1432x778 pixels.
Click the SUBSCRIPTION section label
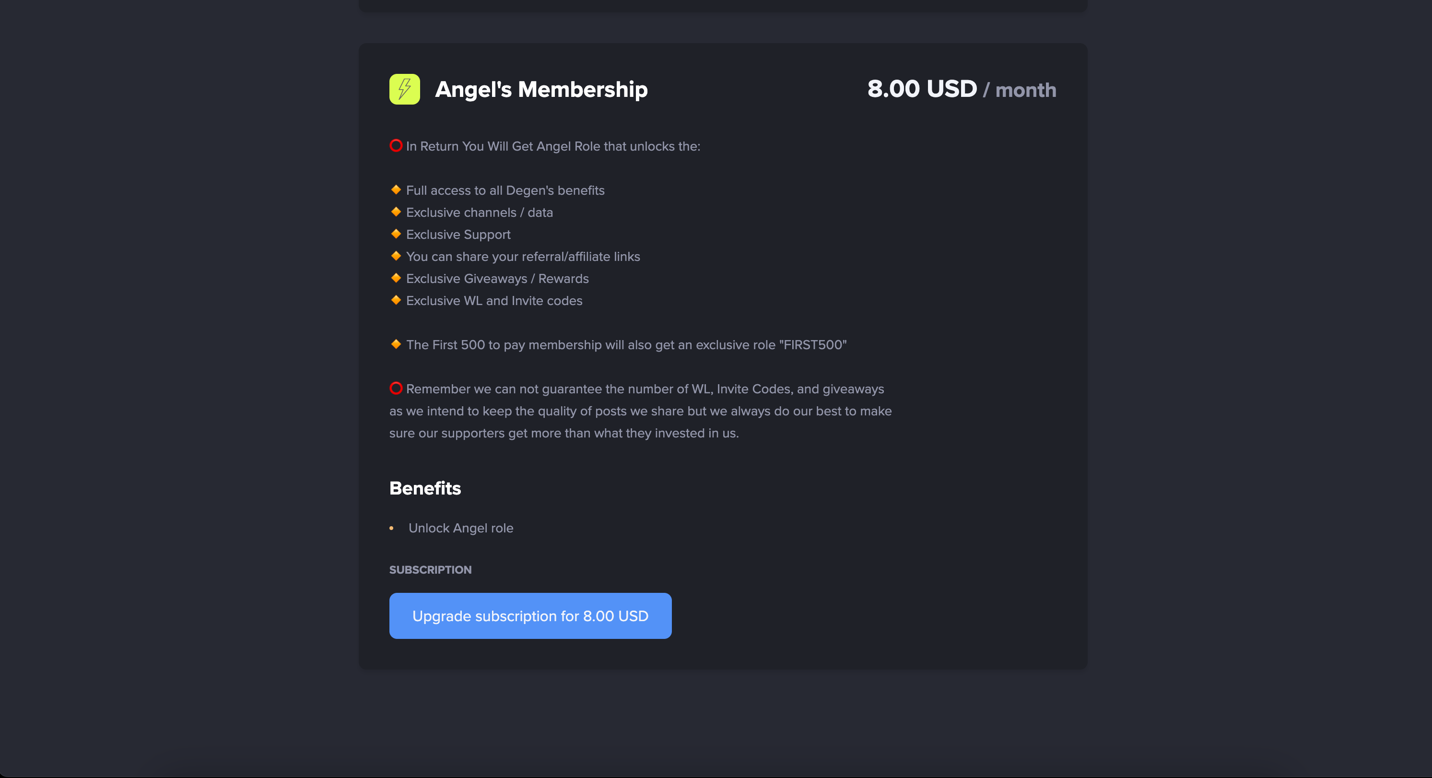click(x=430, y=569)
